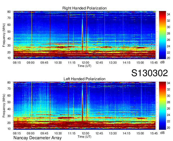Screen dimensions: 173x141
Task: Click '15:00' tick on left-handed time axis
Action: 140,133
